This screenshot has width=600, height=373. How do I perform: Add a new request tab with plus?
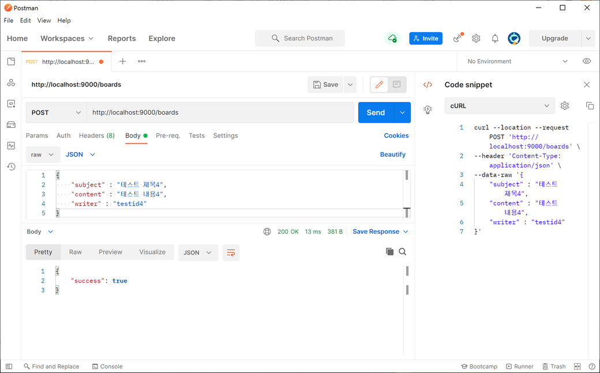(x=122, y=61)
